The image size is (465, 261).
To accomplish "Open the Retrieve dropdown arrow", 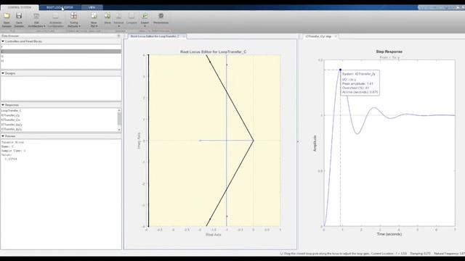I will (x=118, y=26).
